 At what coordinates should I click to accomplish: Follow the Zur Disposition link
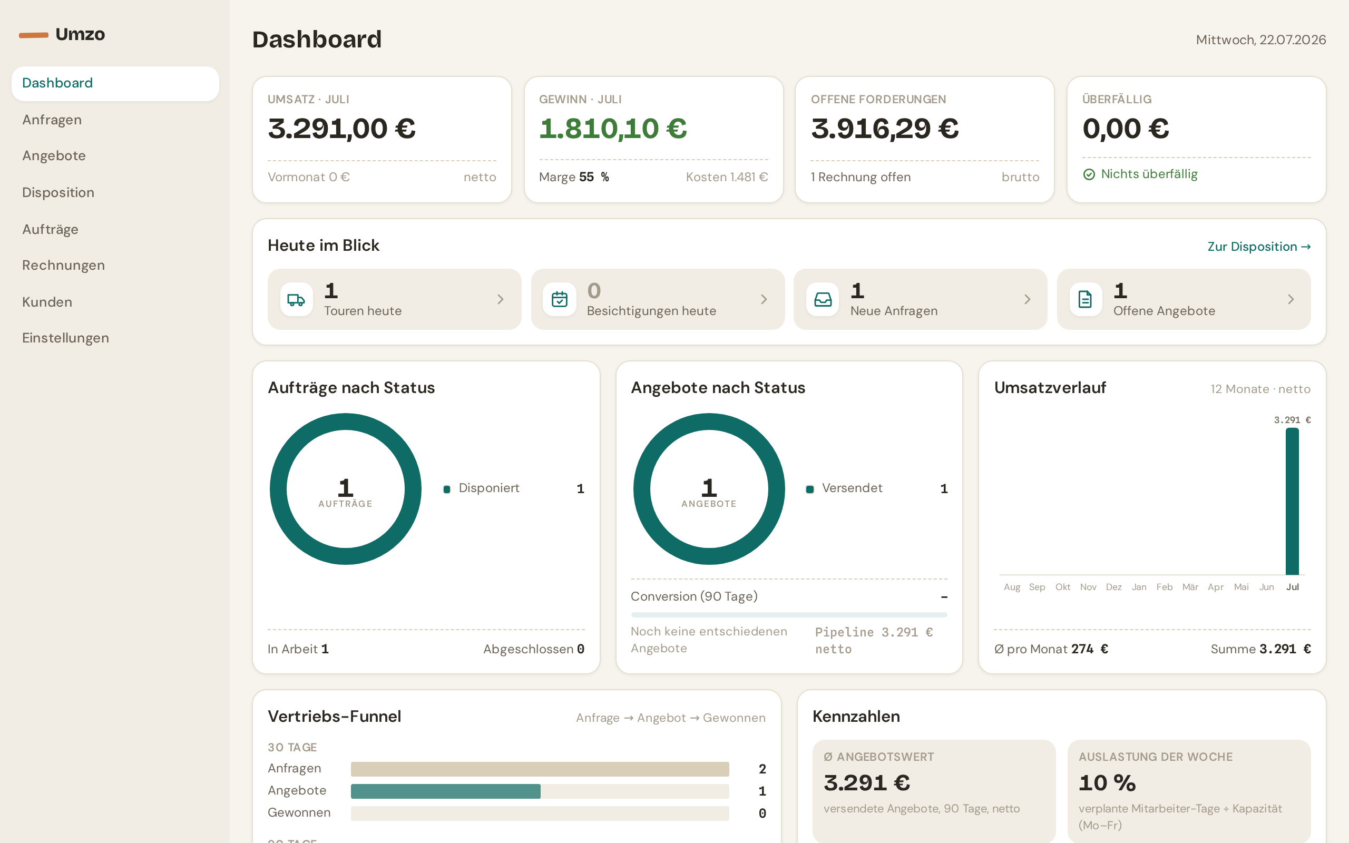[1259, 247]
